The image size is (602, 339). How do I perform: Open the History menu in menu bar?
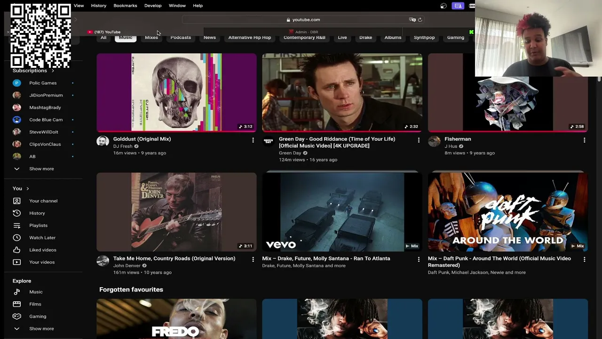99,6
